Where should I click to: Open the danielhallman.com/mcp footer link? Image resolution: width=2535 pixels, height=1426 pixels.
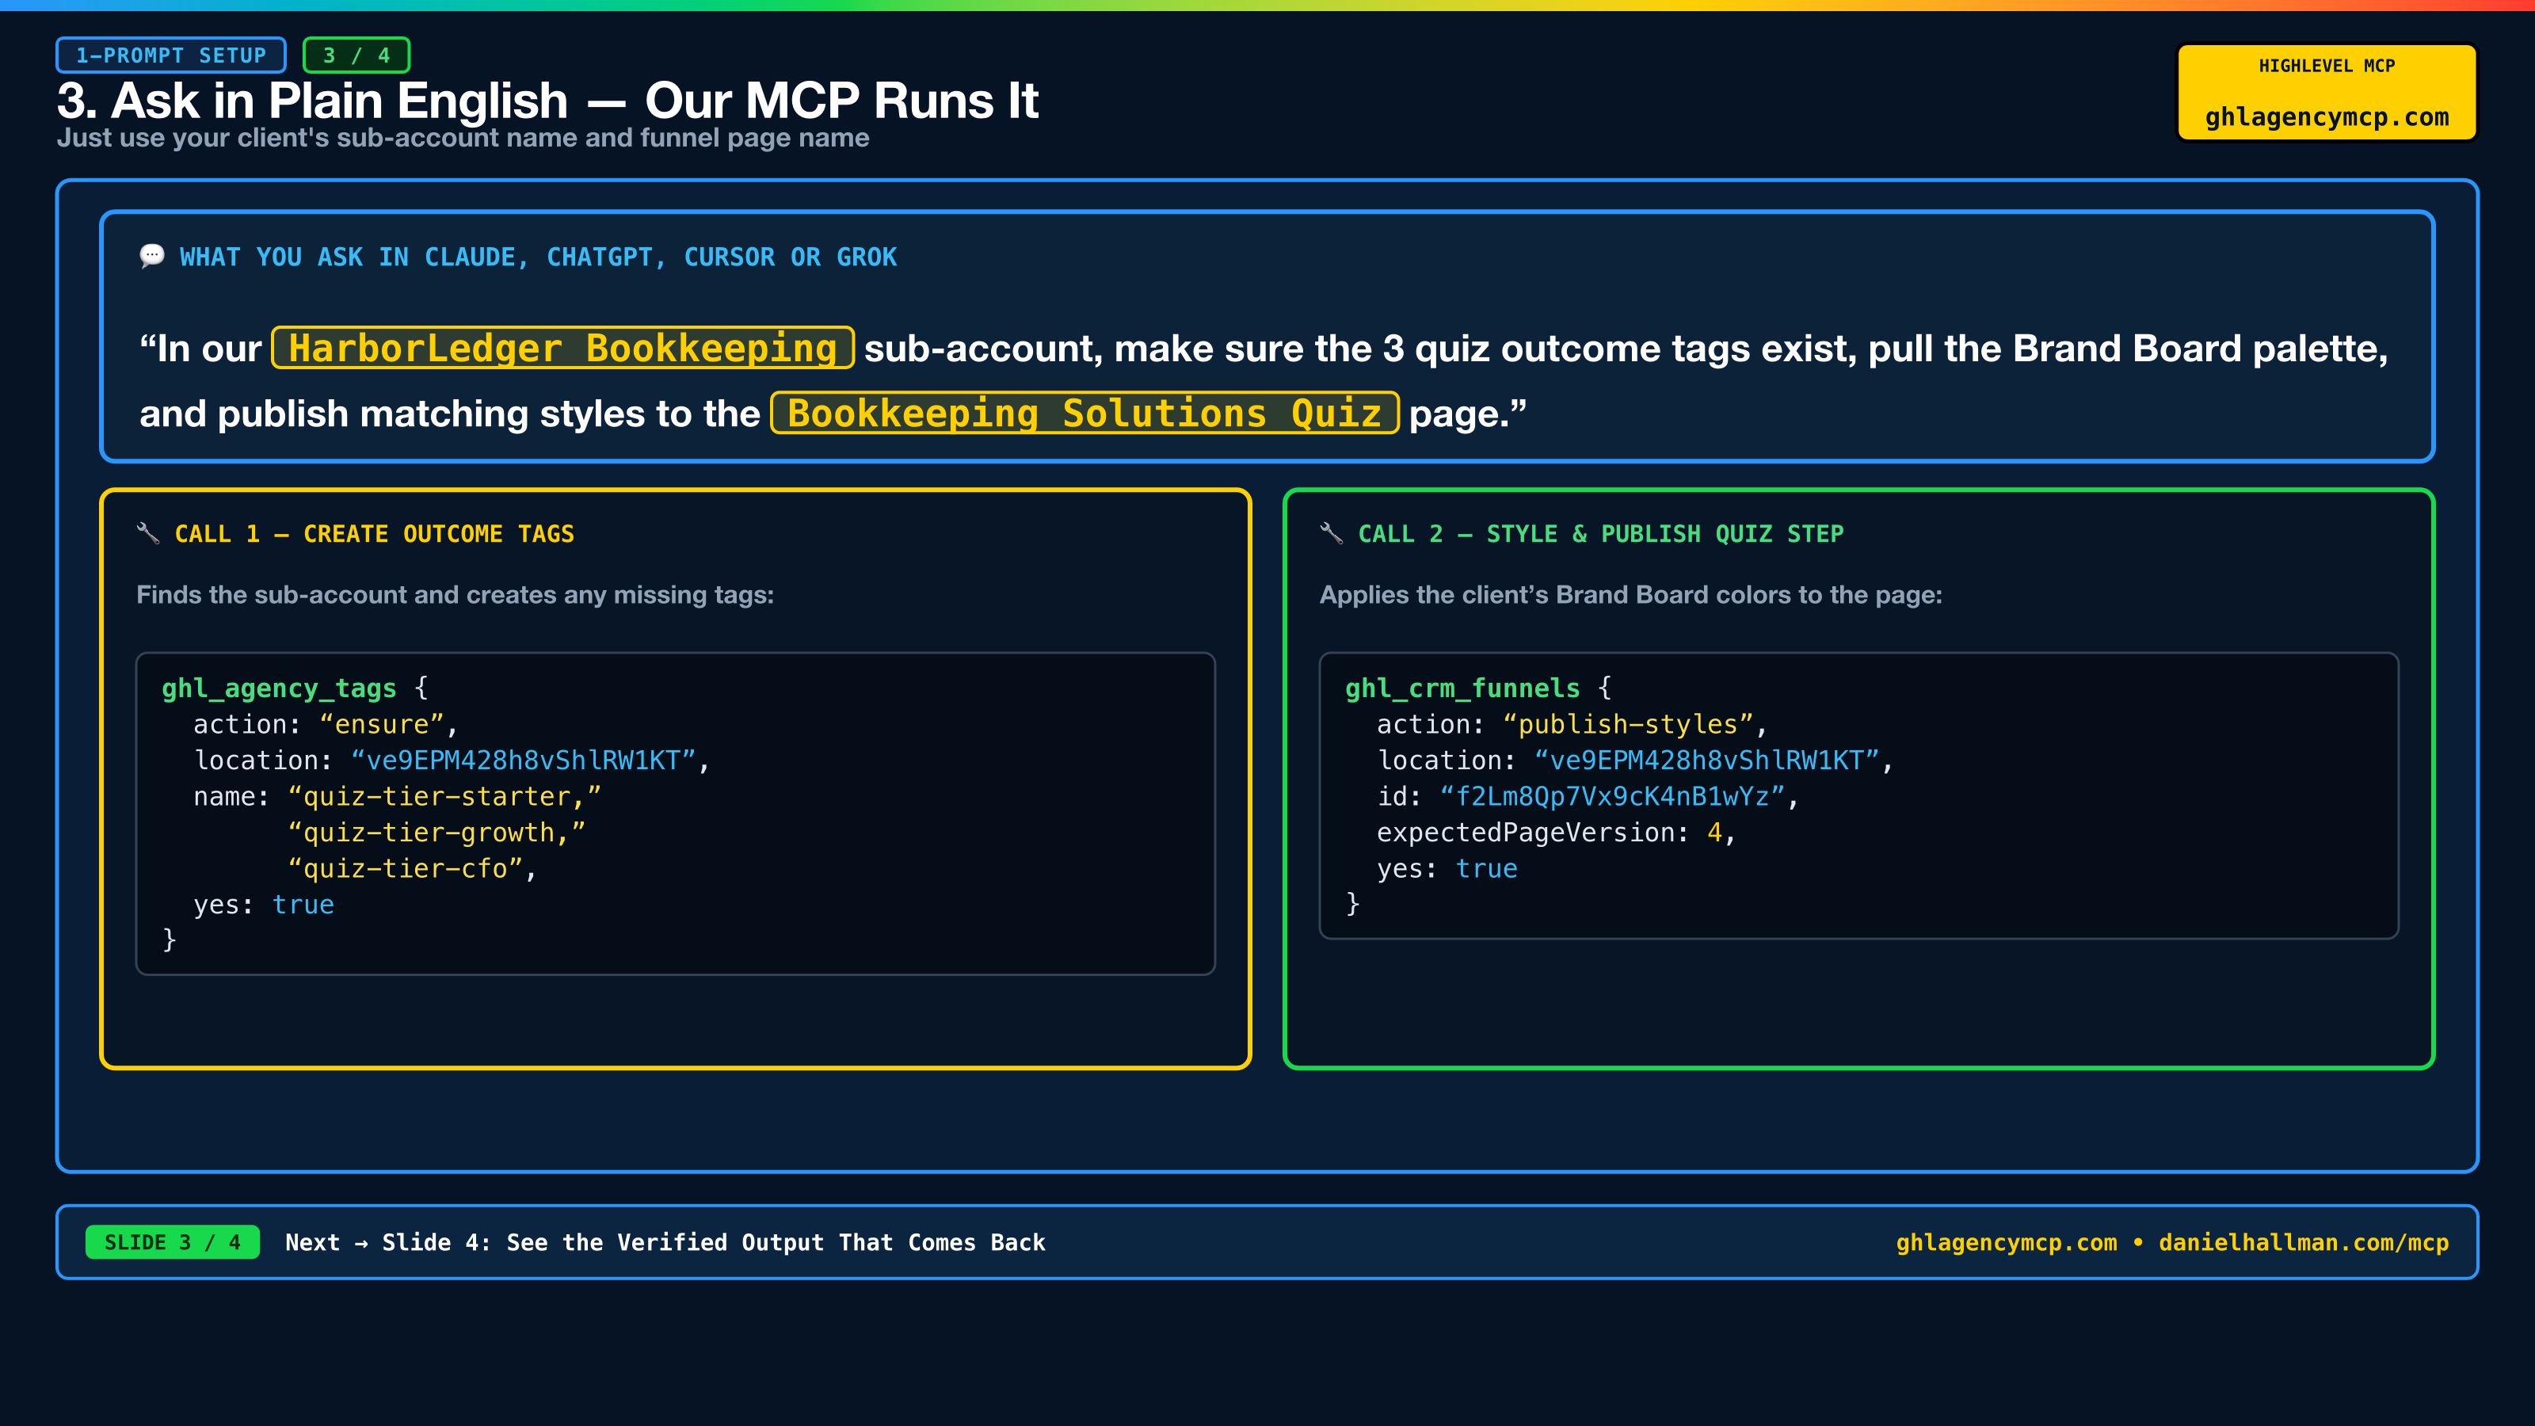[2304, 1242]
